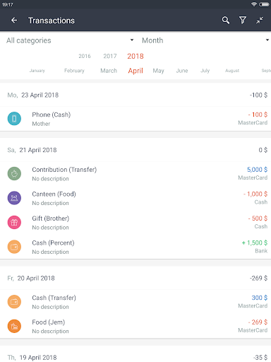Open the Cash (Percent) +1,500 $ transaction
Image resolution: width=271 pixels, height=362 pixels.
click(135, 247)
